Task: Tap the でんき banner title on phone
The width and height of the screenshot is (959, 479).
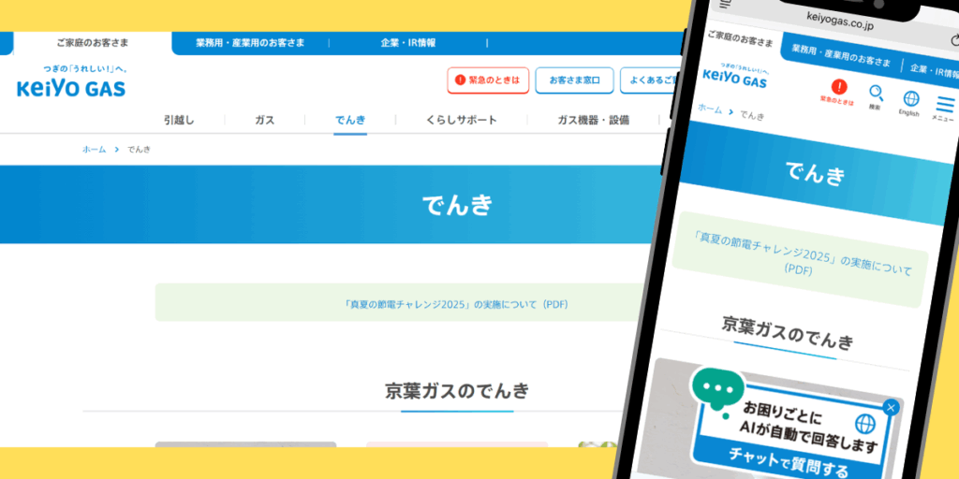Action: 816,173
